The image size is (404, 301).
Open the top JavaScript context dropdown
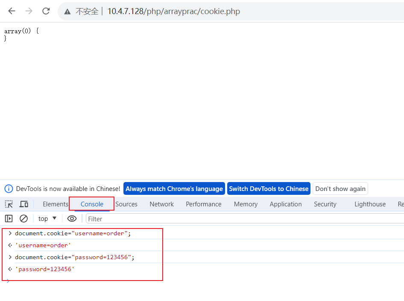47,219
